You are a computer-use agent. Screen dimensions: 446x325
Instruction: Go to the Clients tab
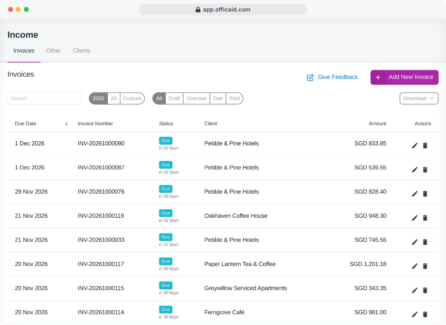(81, 51)
